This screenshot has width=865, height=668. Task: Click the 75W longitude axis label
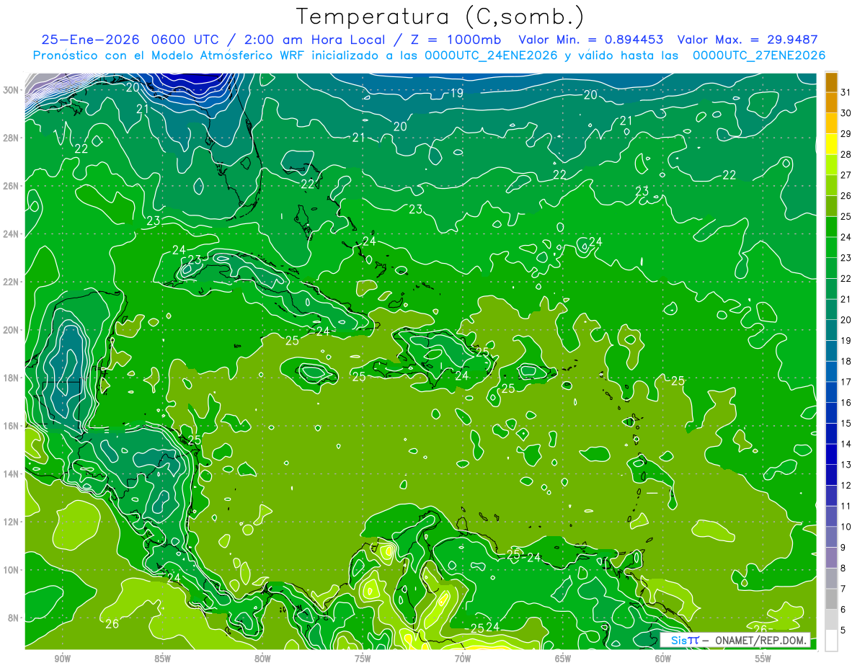point(363,659)
